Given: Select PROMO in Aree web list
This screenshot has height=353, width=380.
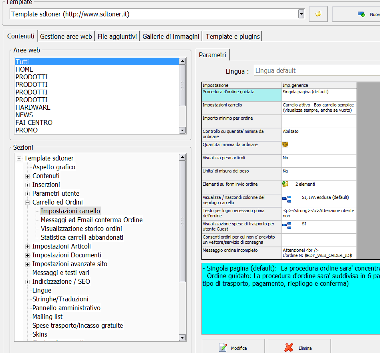Looking at the screenshot, I should click(x=97, y=130).
